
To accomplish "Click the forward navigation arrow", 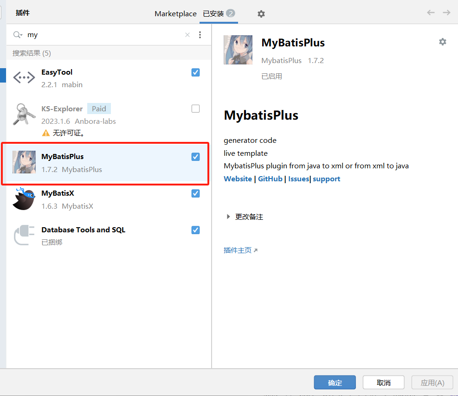I will tap(447, 13).
